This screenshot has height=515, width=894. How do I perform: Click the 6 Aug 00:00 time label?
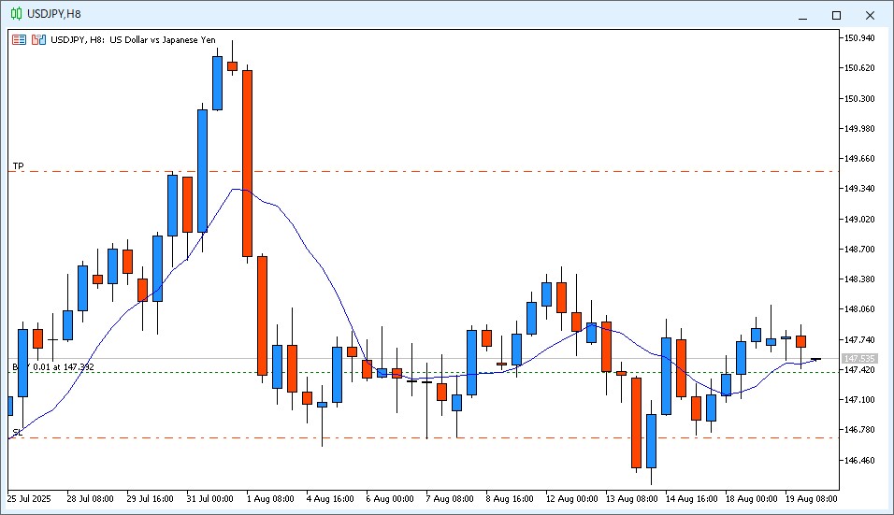point(390,499)
